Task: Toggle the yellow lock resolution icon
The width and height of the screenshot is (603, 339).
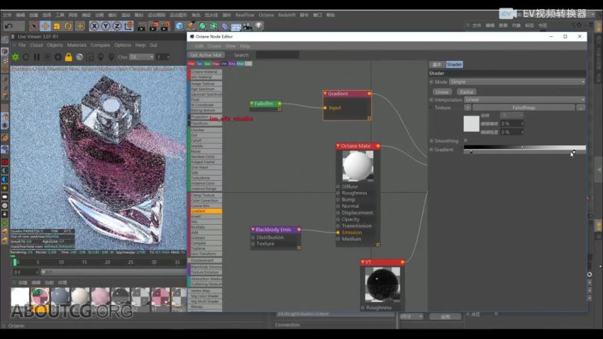Action: (x=68, y=57)
